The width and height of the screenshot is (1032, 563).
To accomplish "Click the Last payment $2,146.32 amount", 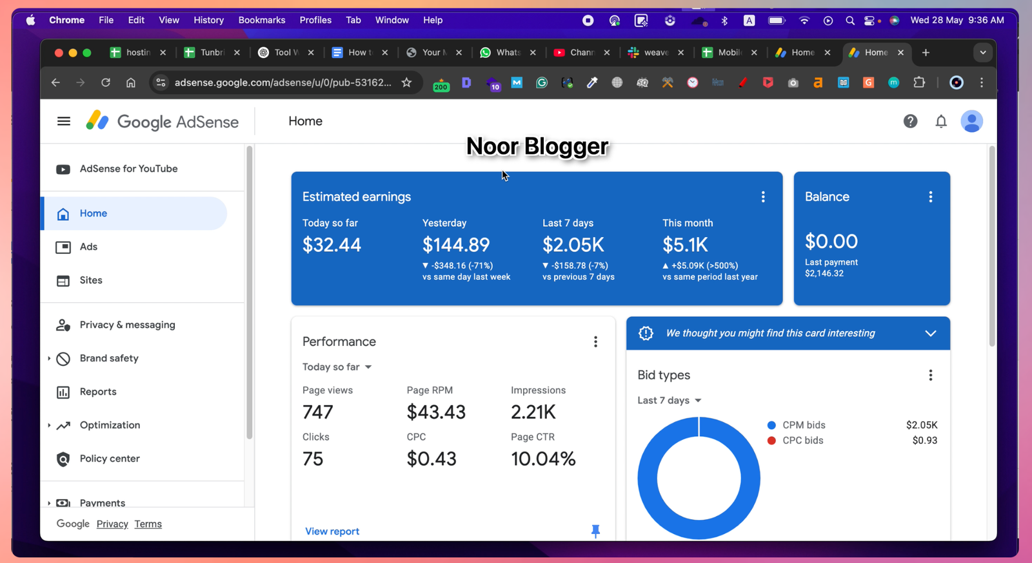I will click(x=824, y=273).
